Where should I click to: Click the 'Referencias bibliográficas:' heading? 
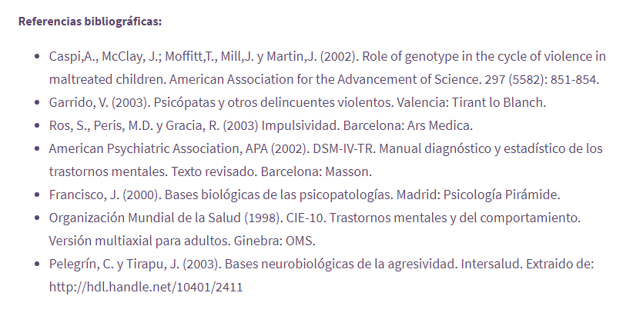tap(90, 22)
